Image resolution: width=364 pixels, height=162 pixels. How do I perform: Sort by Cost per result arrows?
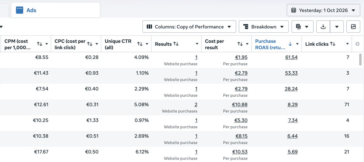pos(240,44)
